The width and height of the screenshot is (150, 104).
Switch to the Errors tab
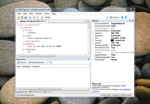(47, 92)
